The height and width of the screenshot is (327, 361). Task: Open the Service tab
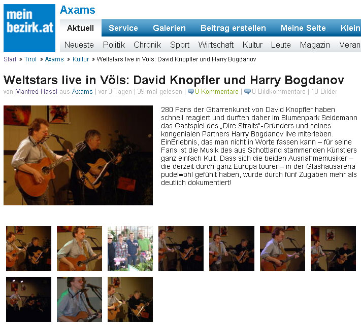click(123, 28)
